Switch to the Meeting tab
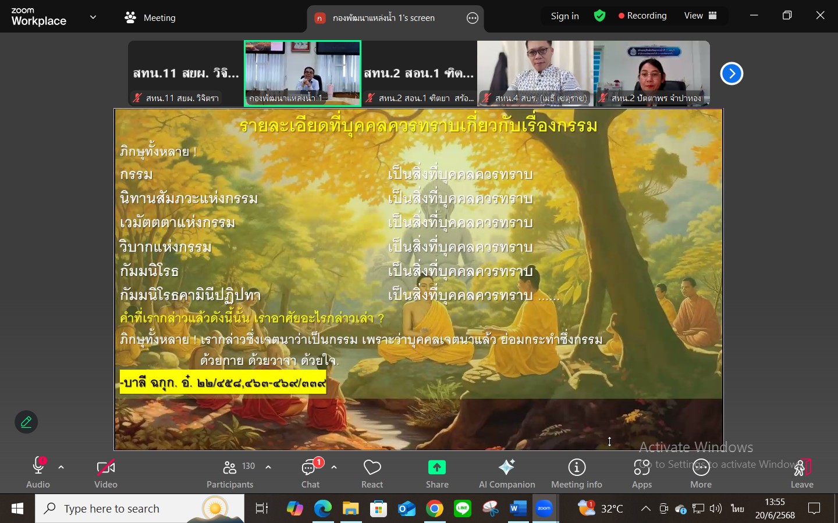 point(150,18)
